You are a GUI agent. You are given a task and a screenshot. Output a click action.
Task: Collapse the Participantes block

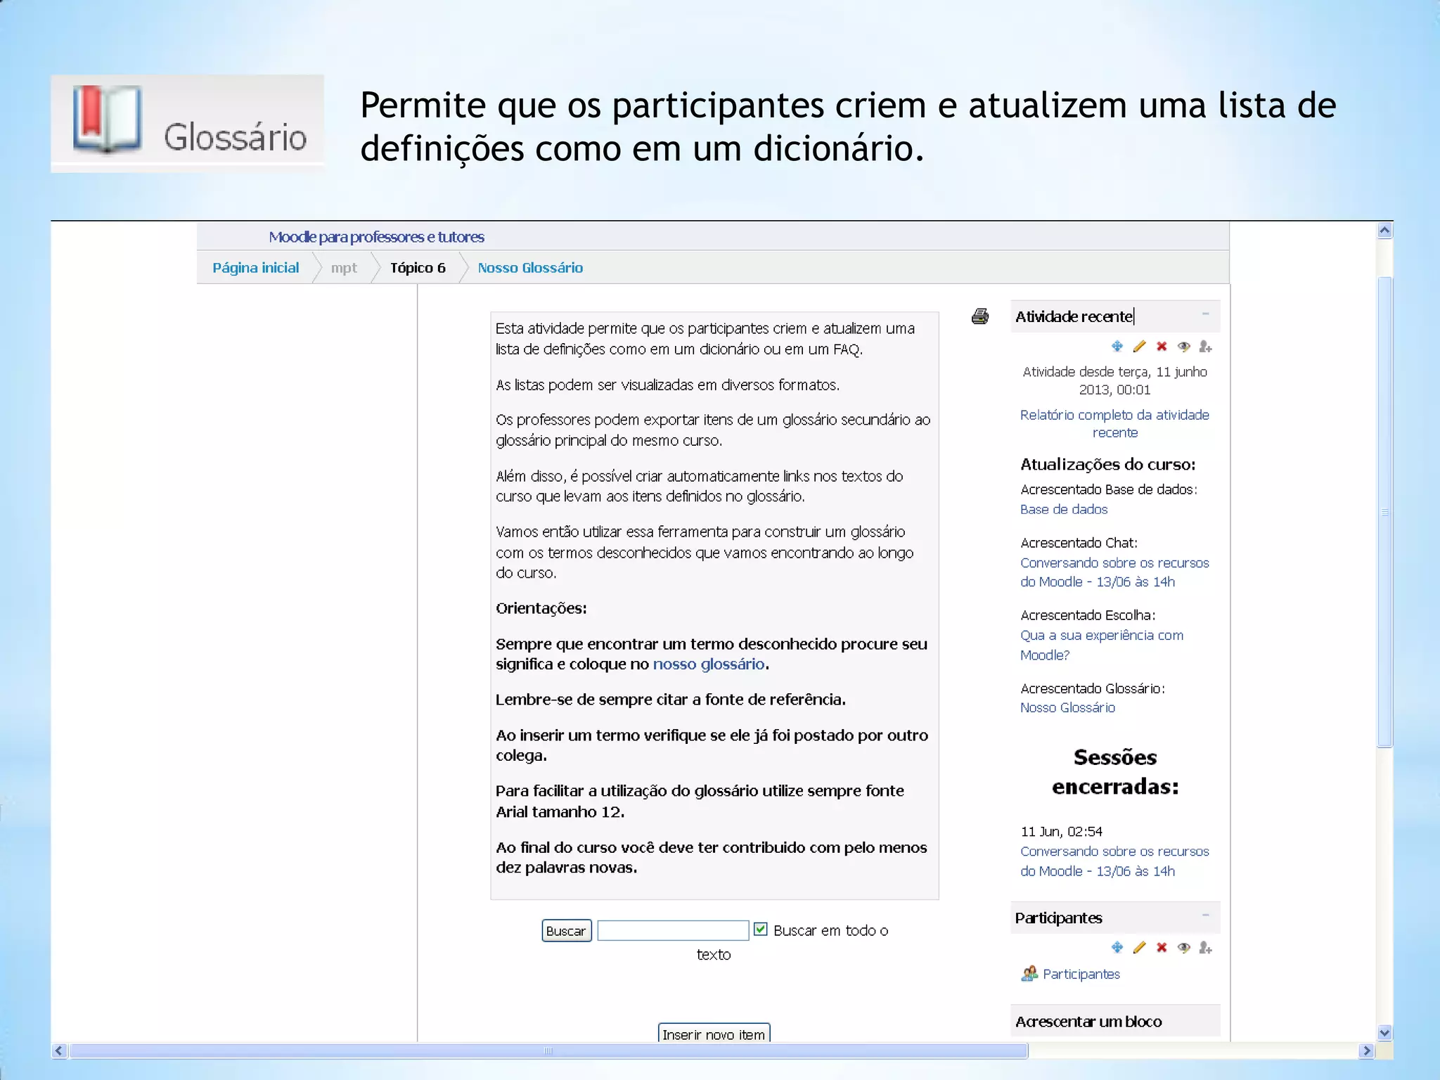(1206, 915)
